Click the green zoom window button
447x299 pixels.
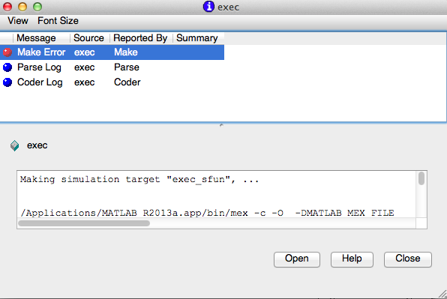pyautogui.click(x=37, y=7)
